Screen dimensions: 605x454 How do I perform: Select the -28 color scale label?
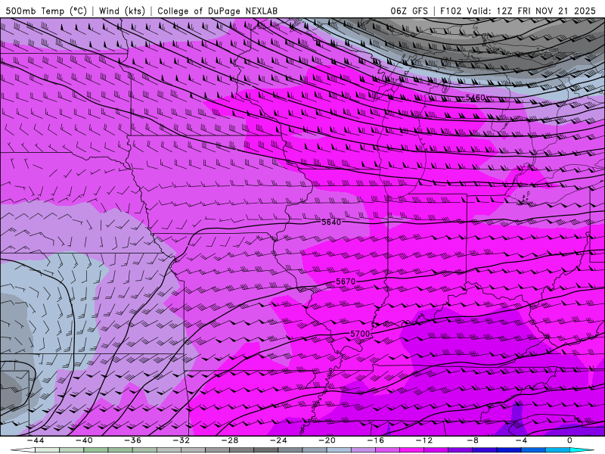pos(230,440)
